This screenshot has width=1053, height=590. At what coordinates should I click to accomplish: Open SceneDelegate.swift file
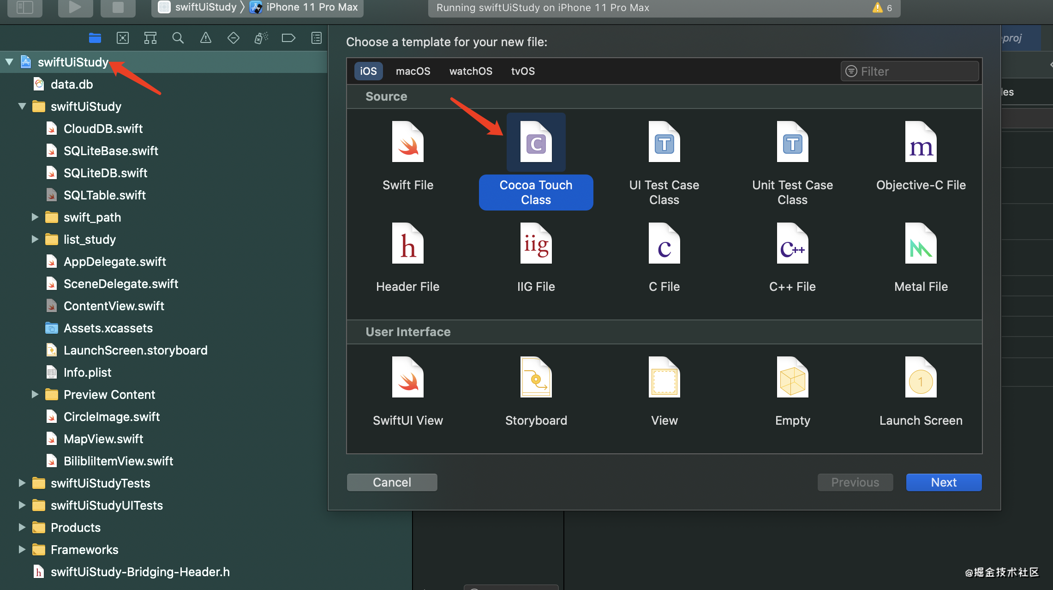point(120,283)
